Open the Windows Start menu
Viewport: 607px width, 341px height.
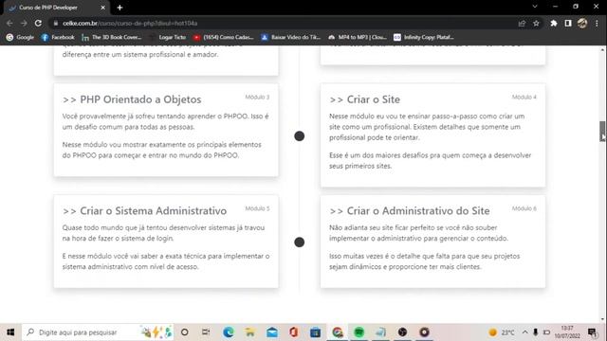(10, 332)
